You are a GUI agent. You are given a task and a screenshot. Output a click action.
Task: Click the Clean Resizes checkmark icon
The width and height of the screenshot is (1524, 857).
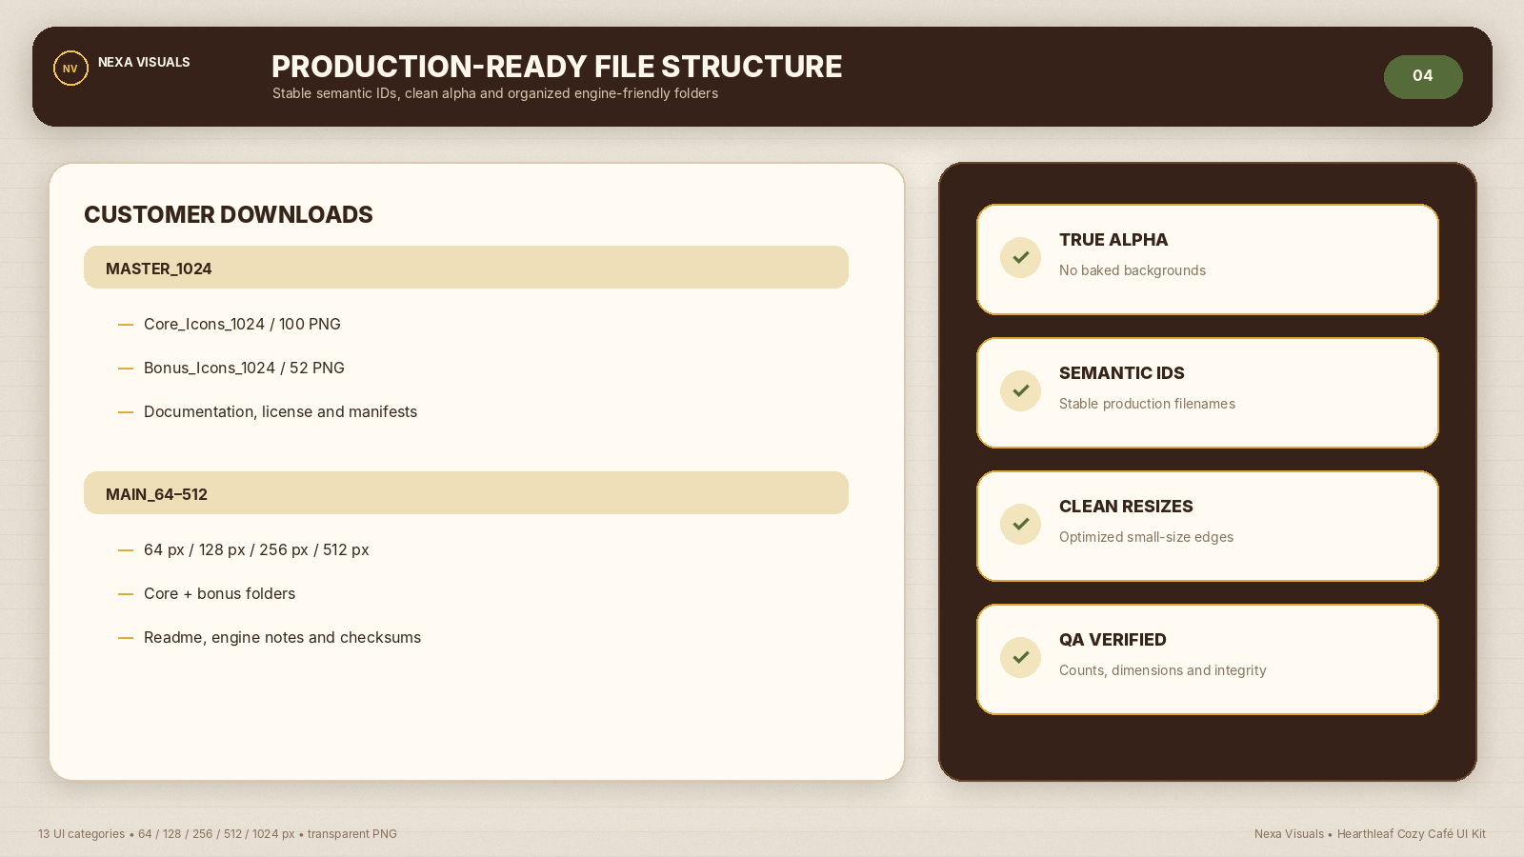(1020, 524)
